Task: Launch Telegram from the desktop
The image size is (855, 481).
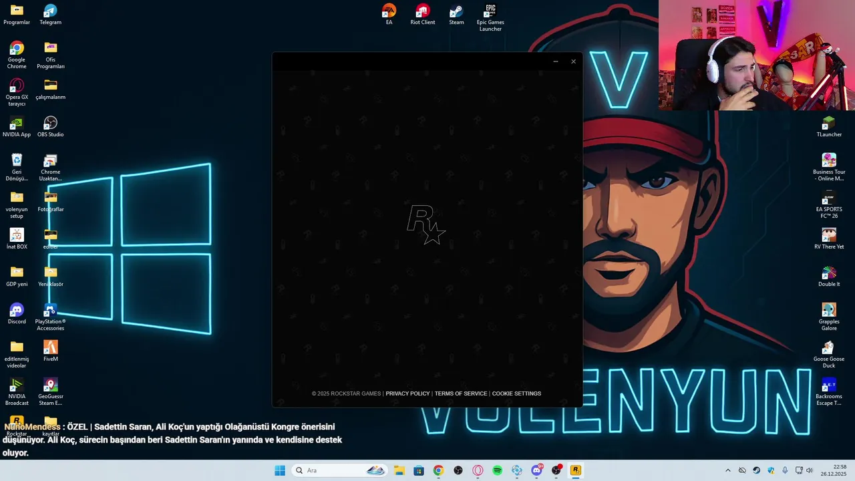Action: click(50, 15)
